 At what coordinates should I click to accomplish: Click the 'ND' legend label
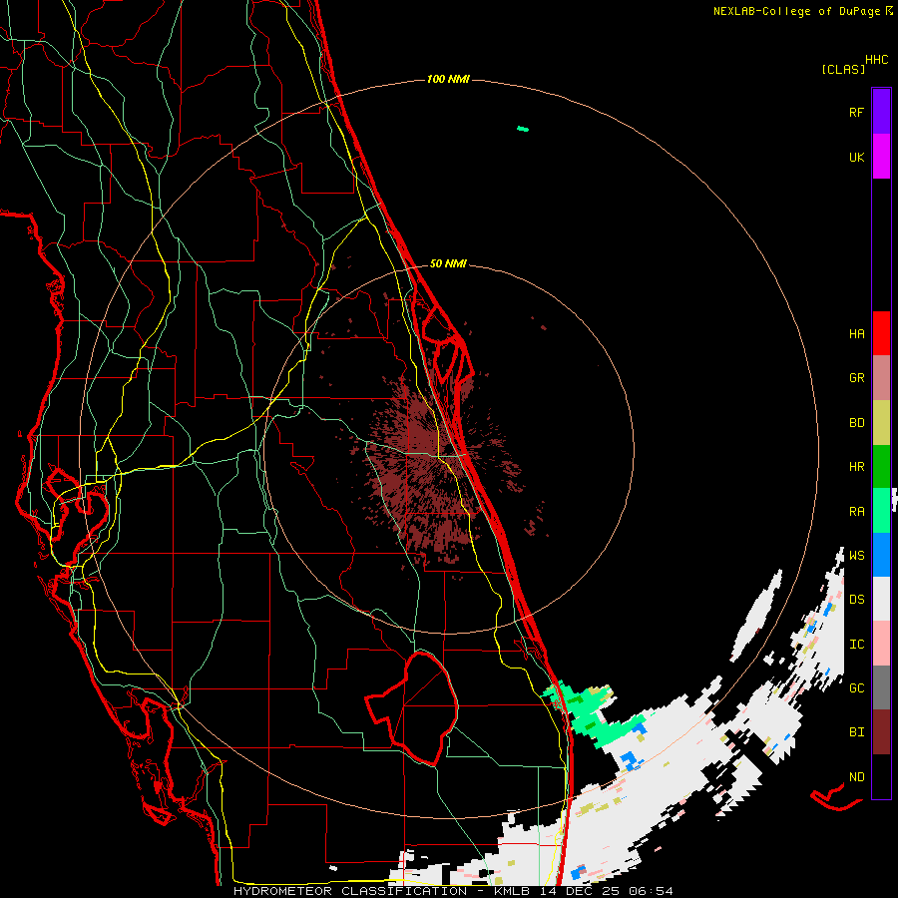tap(856, 776)
